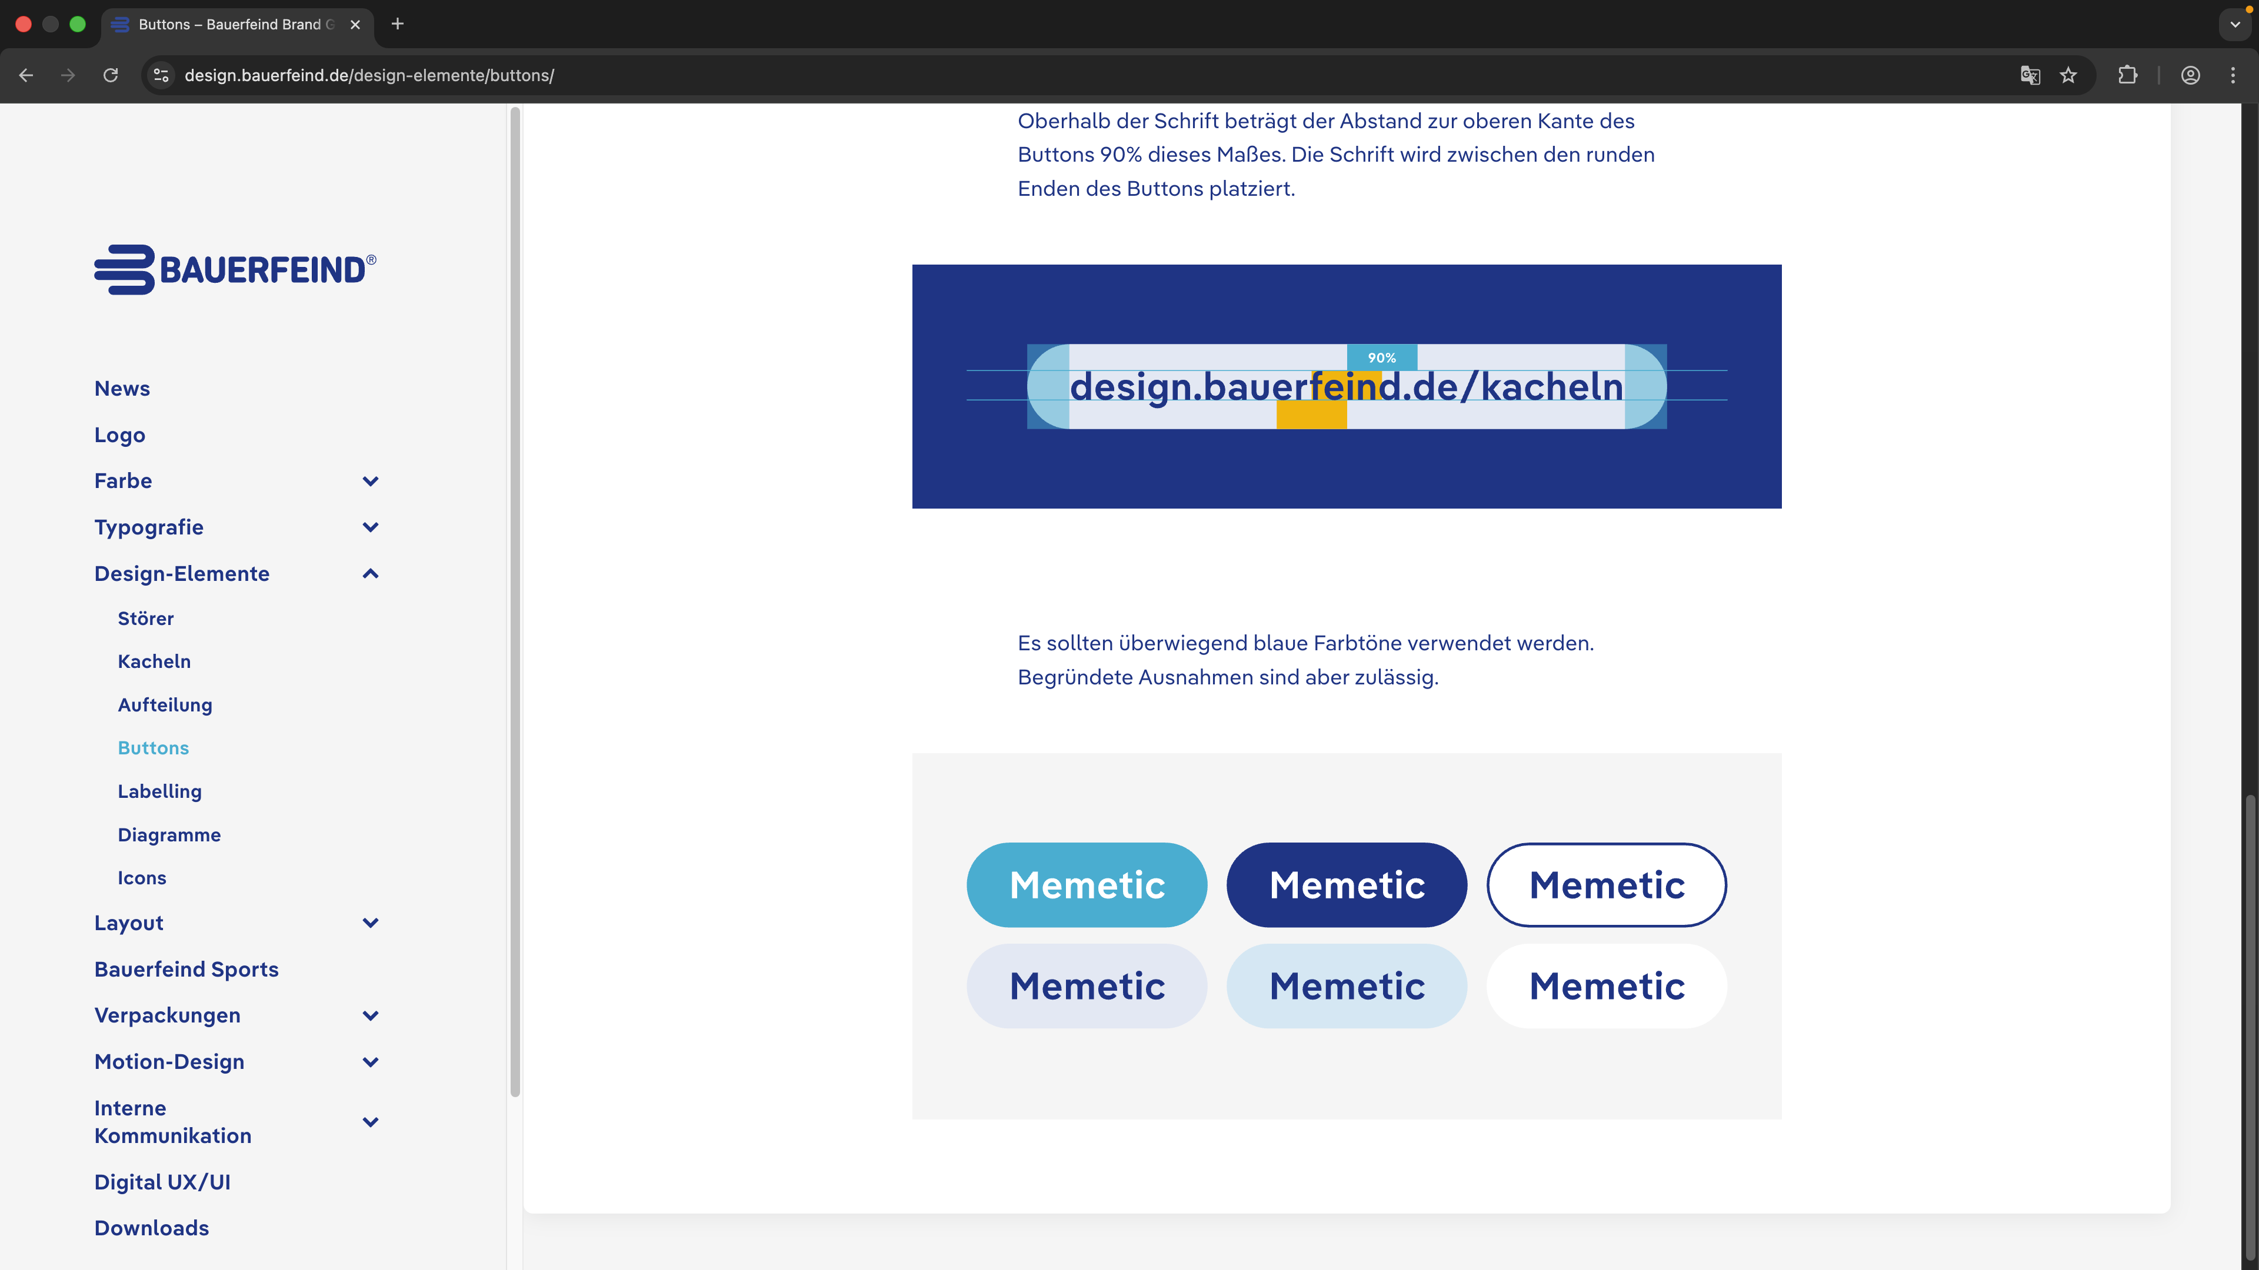The height and width of the screenshot is (1270, 2259).
Task: Click the pale lavender Memetic button
Action: pos(1087,986)
